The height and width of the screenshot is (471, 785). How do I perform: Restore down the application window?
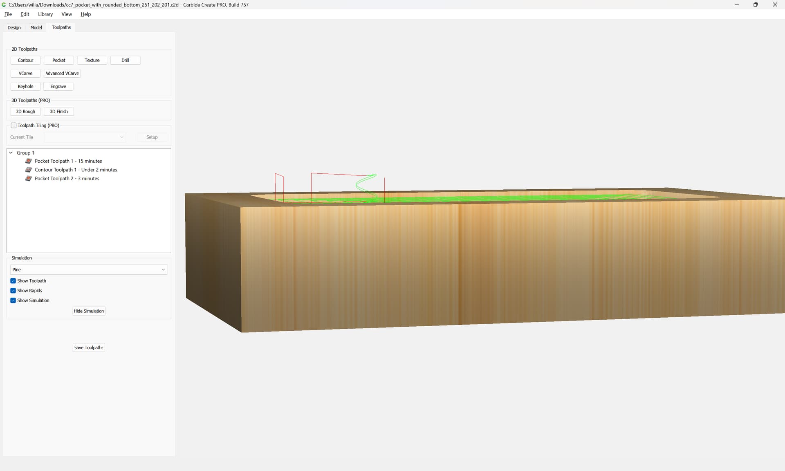(x=756, y=5)
